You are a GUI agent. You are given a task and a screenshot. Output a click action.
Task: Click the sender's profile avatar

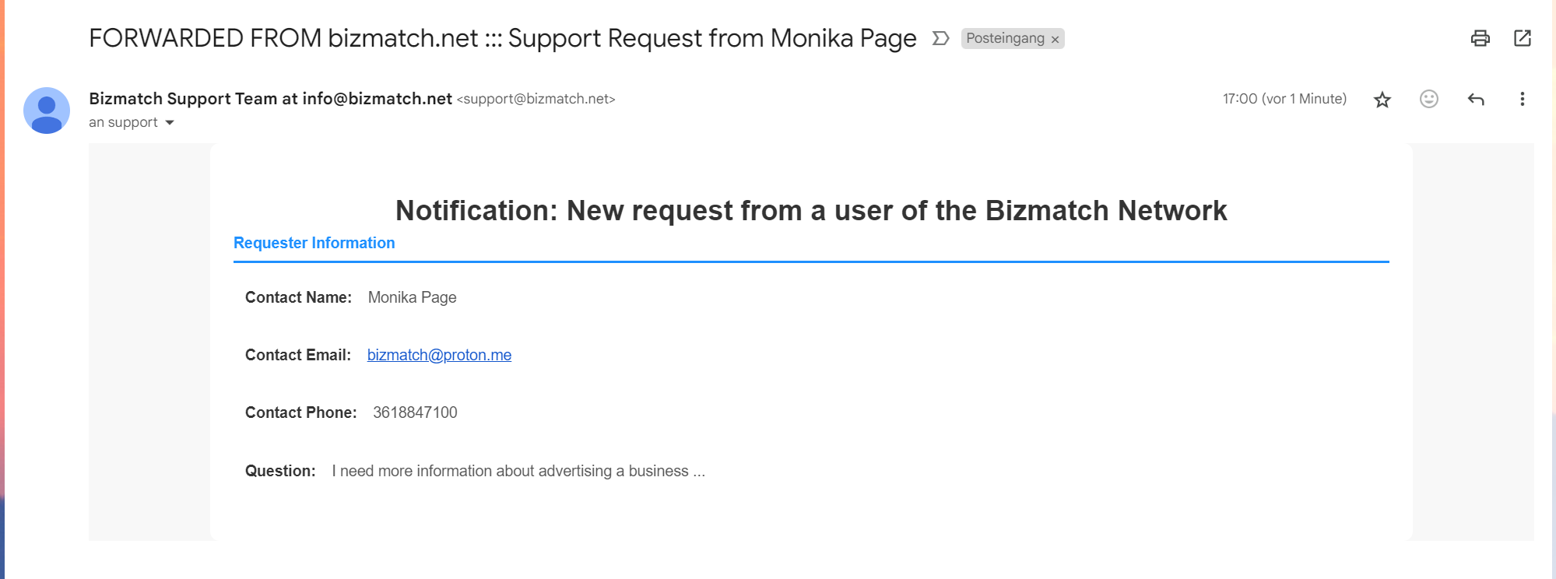point(47,111)
